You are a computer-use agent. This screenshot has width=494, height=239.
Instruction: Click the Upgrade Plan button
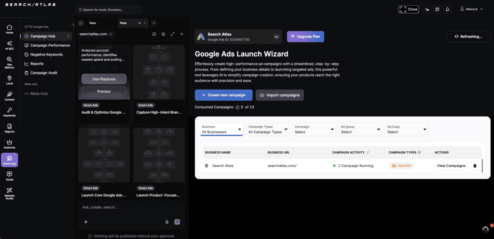(x=305, y=37)
